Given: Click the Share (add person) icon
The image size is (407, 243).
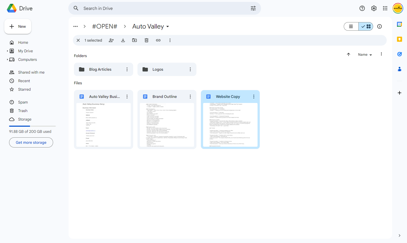Looking at the screenshot, I should (111, 40).
